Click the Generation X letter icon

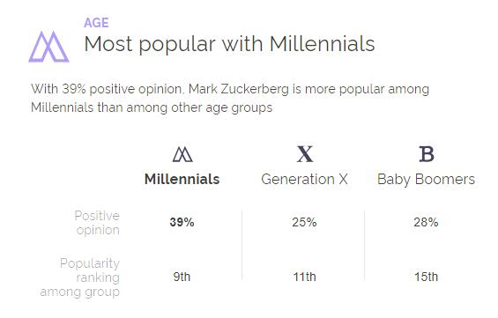(305, 154)
